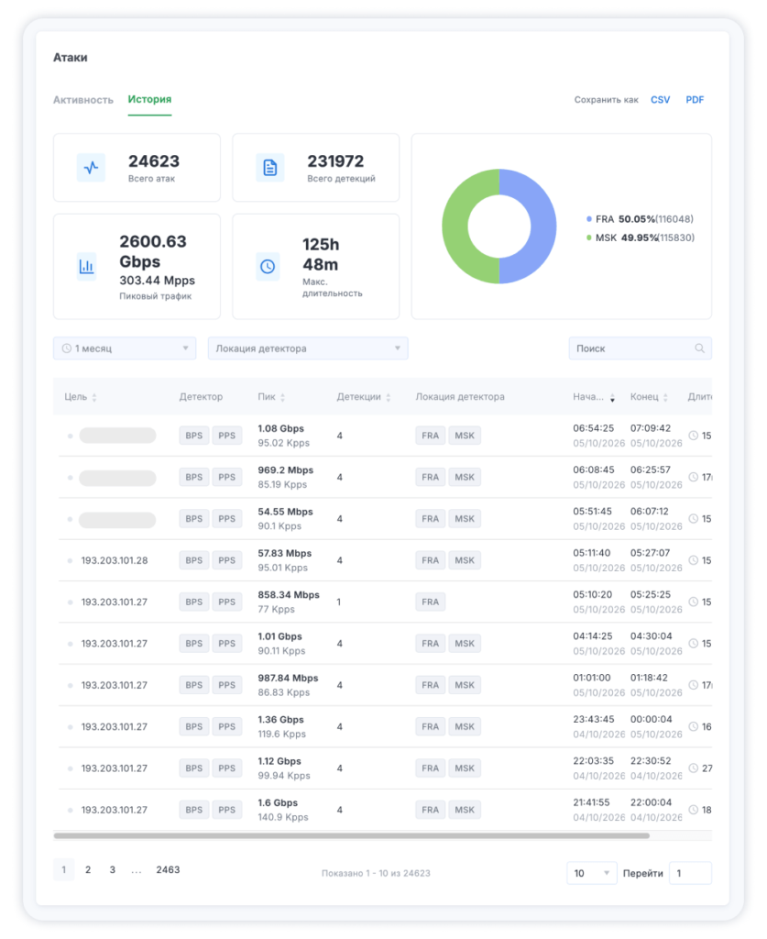Click the MSK tag in the 1.12 Gbps row
767x939 pixels.
pyautogui.click(x=465, y=768)
